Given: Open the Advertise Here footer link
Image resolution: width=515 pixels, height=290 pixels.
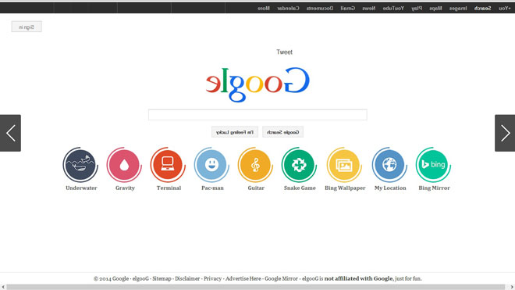Looking at the screenshot, I should [243, 278].
